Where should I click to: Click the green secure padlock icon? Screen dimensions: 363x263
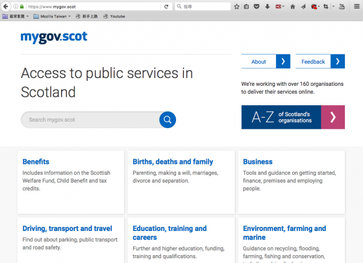[22, 7]
